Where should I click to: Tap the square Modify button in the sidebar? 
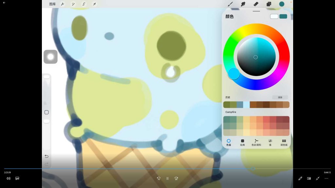(46, 112)
